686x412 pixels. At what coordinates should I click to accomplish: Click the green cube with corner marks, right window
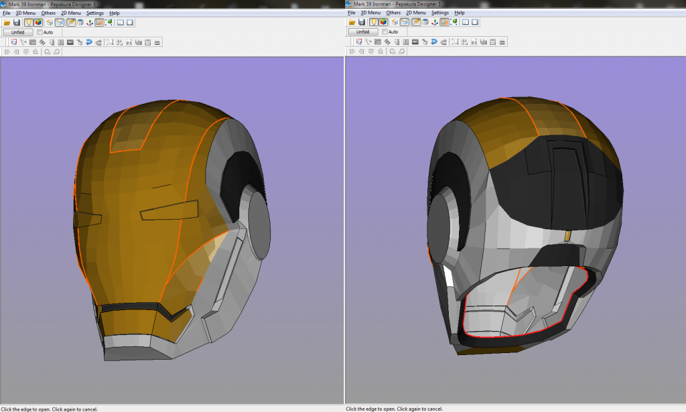[454, 22]
